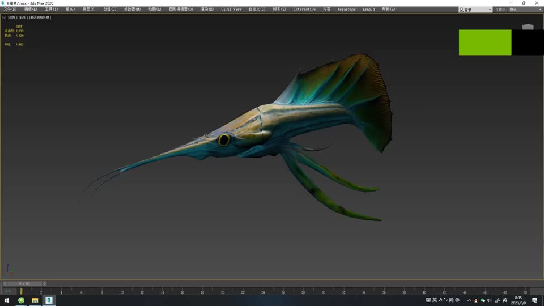Click the [透视] perspective viewport label
544x306 pixels.
tap(13, 18)
